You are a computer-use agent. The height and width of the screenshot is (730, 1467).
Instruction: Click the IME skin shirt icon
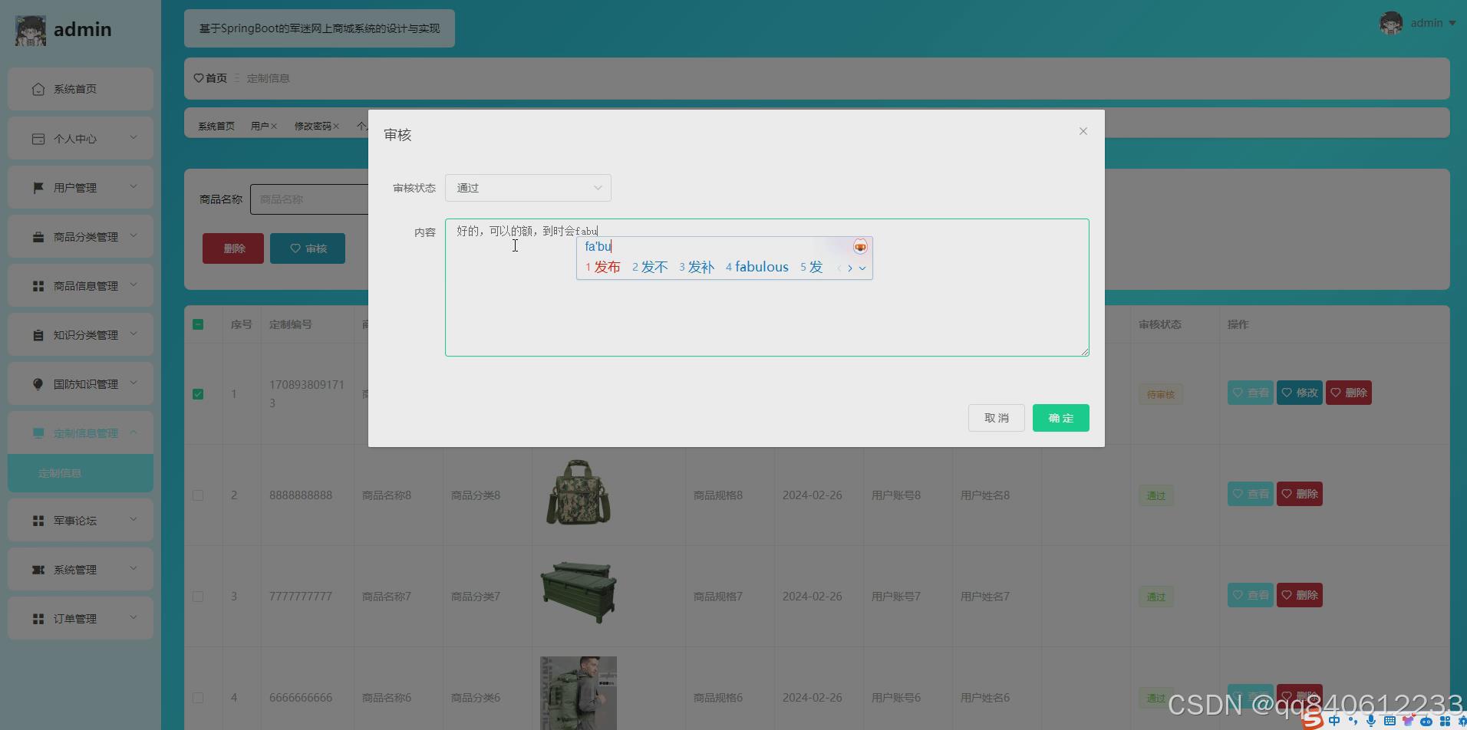[1408, 721]
